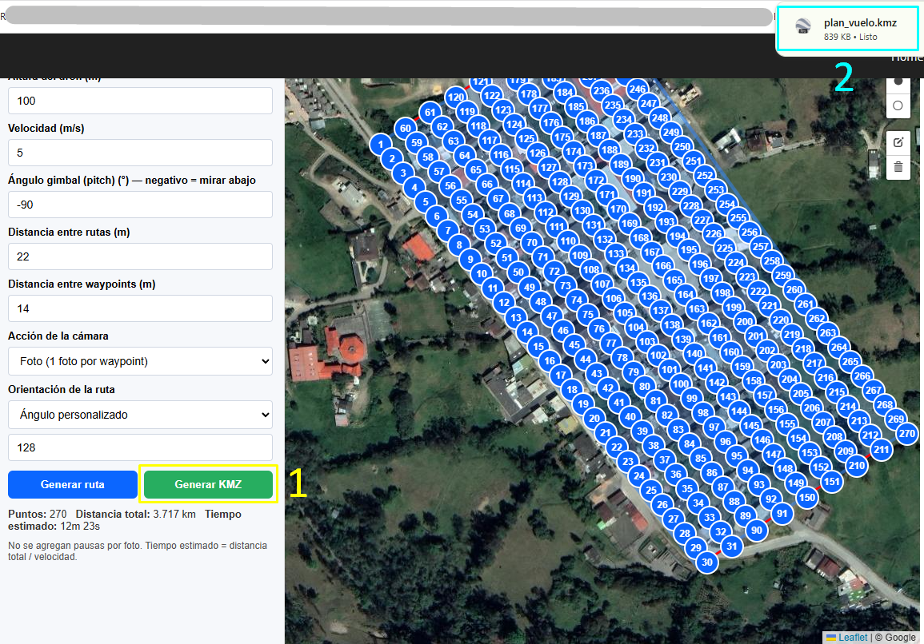Click waypoint marker 30 on the map
This screenshot has width=924, height=644.
706,562
